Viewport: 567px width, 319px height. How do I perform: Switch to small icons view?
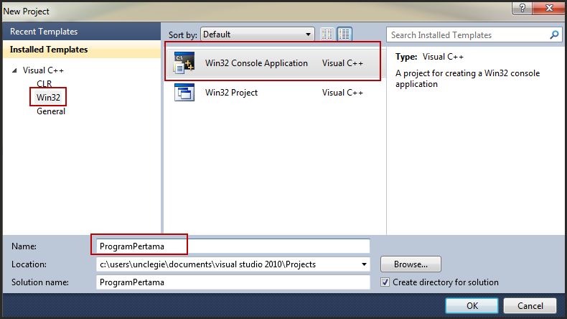tap(327, 34)
